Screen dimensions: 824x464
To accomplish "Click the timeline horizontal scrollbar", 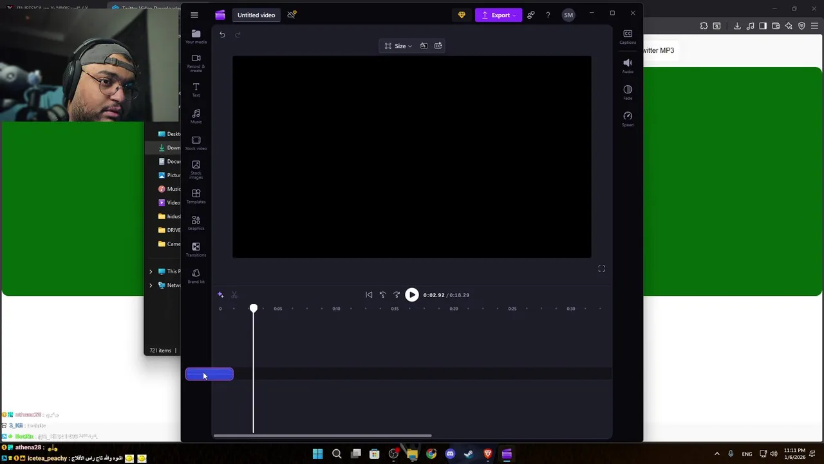I will coord(323,436).
